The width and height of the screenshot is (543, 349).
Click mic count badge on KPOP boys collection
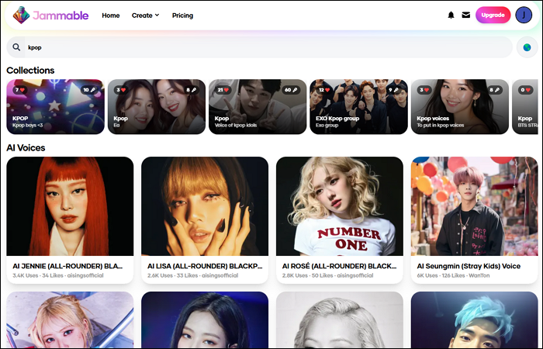pos(89,90)
